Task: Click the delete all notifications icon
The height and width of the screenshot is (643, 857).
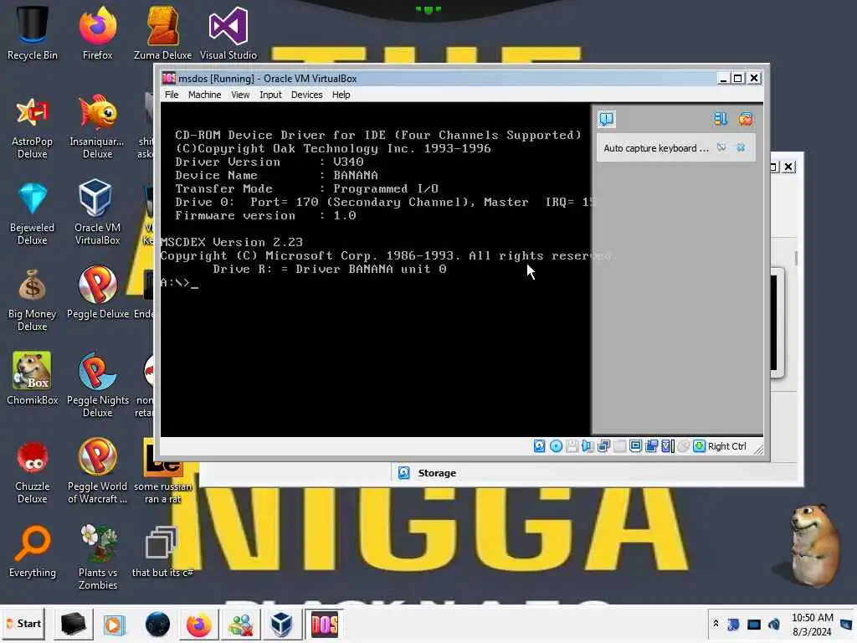Action: click(x=746, y=119)
